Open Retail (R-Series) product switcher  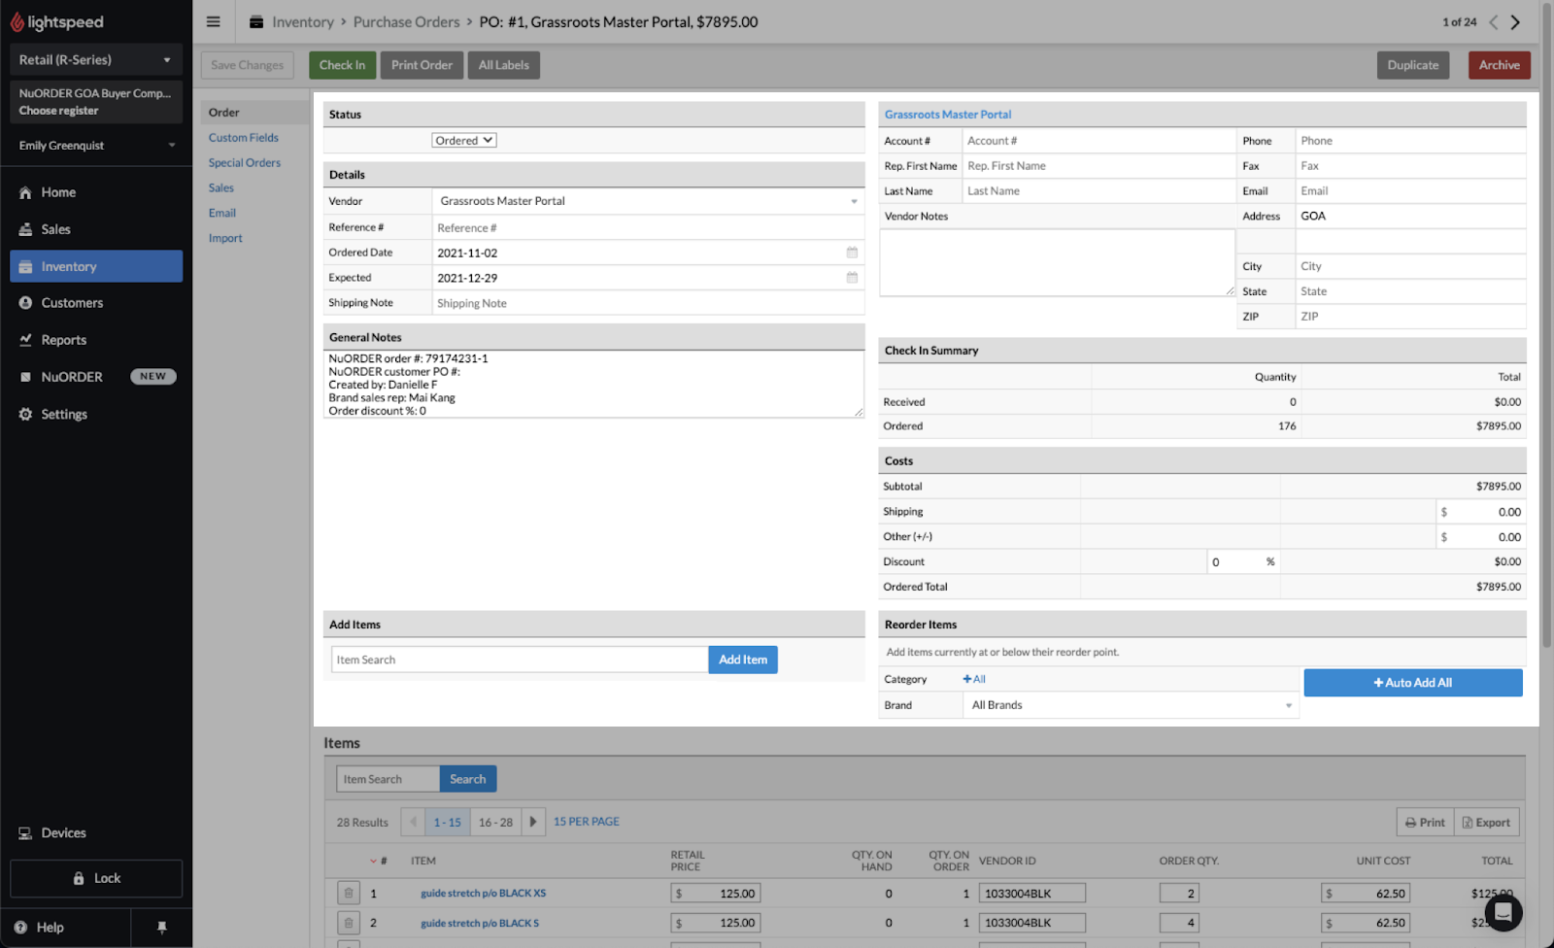(x=95, y=60)
